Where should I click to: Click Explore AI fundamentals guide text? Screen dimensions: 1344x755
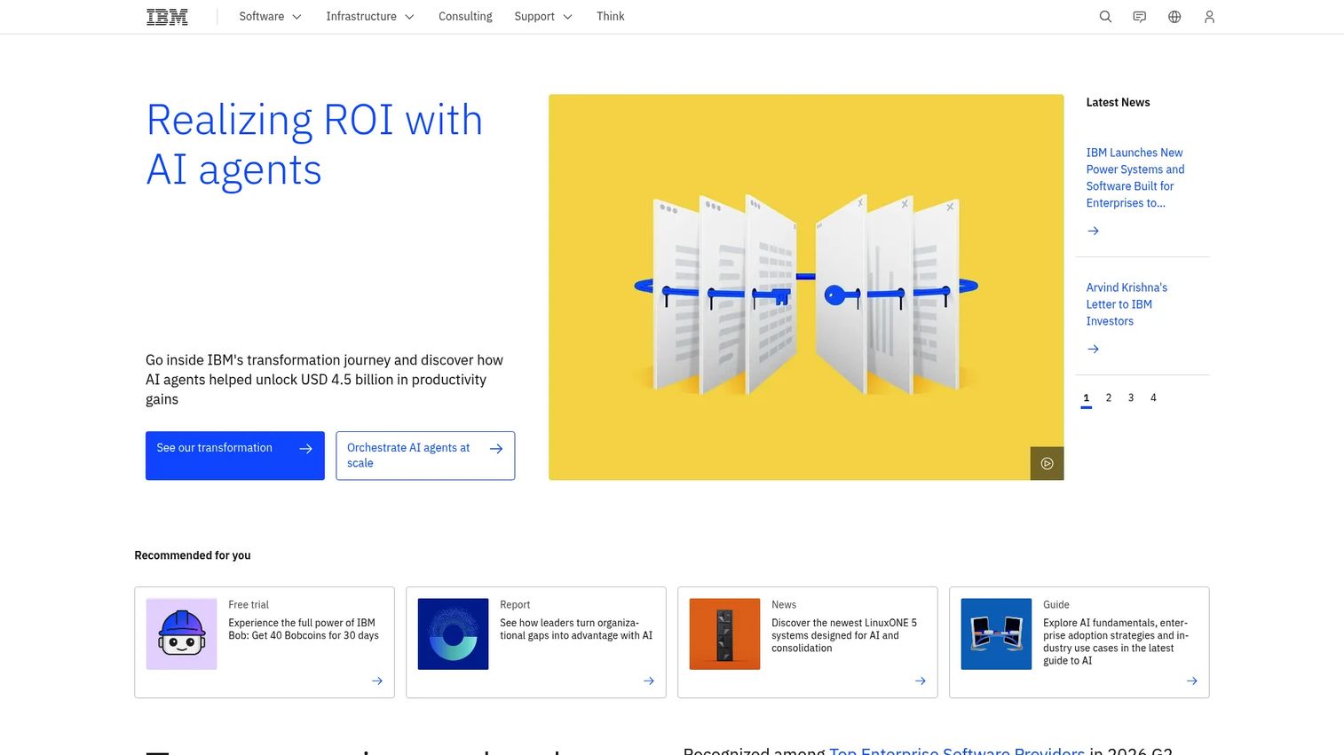(1116, 641)
